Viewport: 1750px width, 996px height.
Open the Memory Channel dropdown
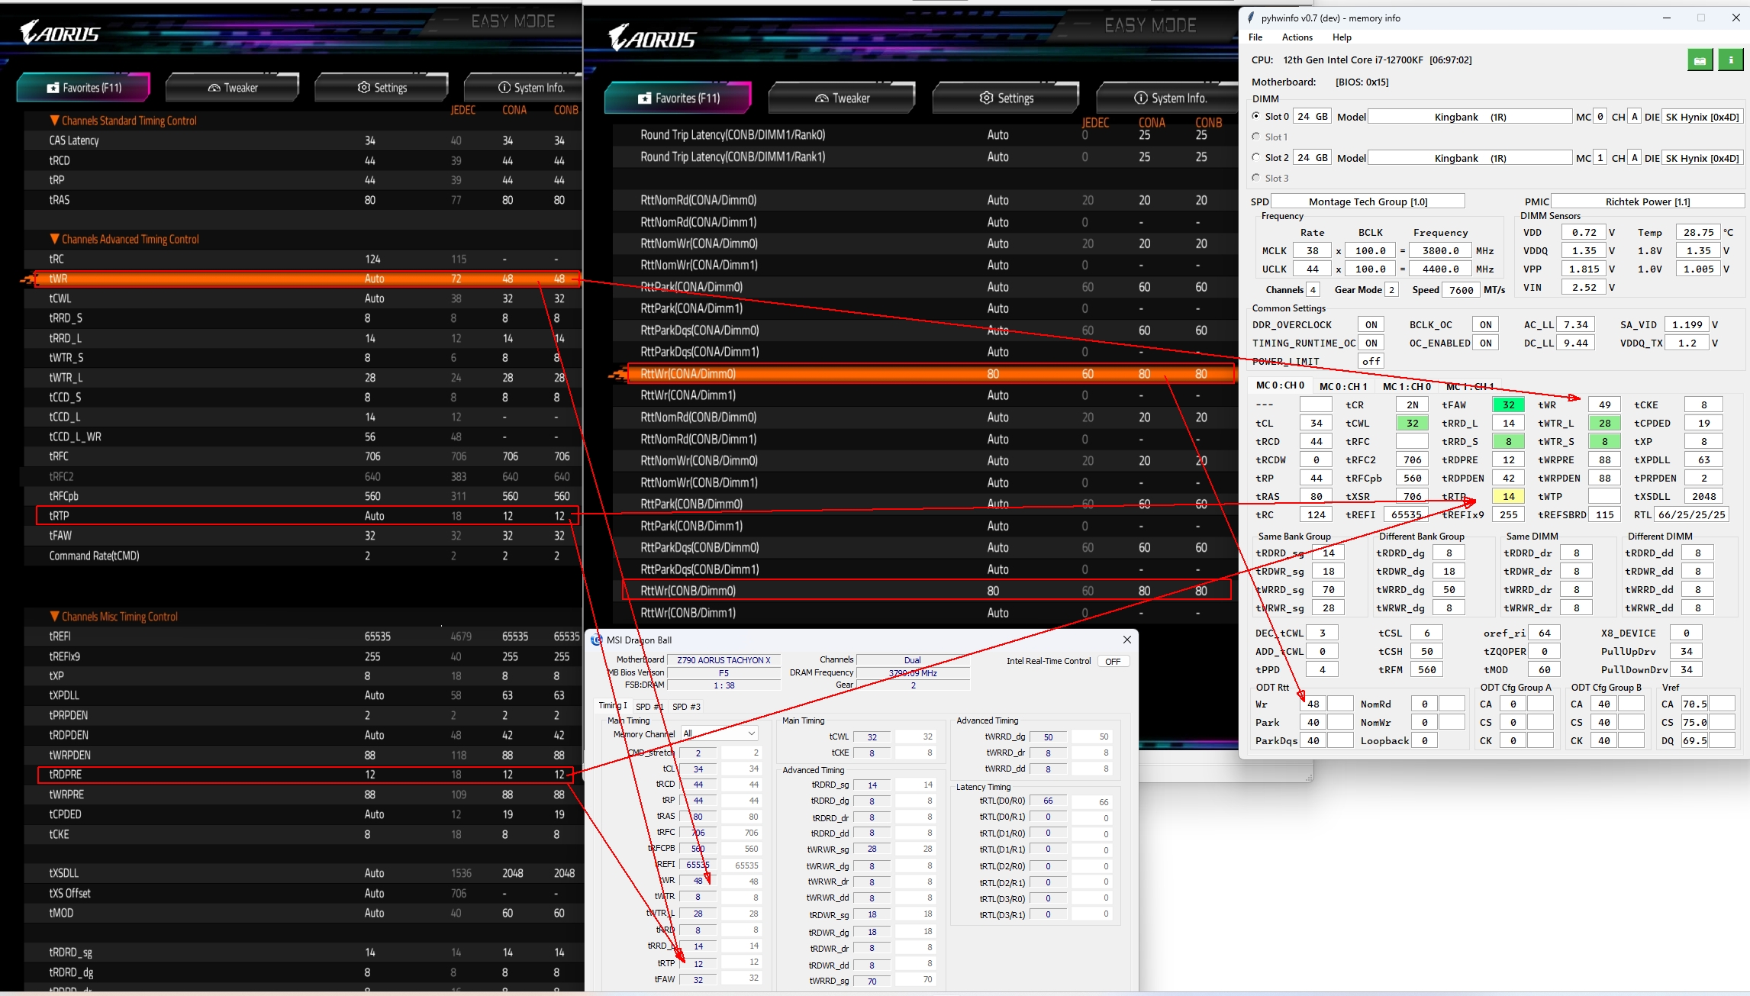point(719,733)
